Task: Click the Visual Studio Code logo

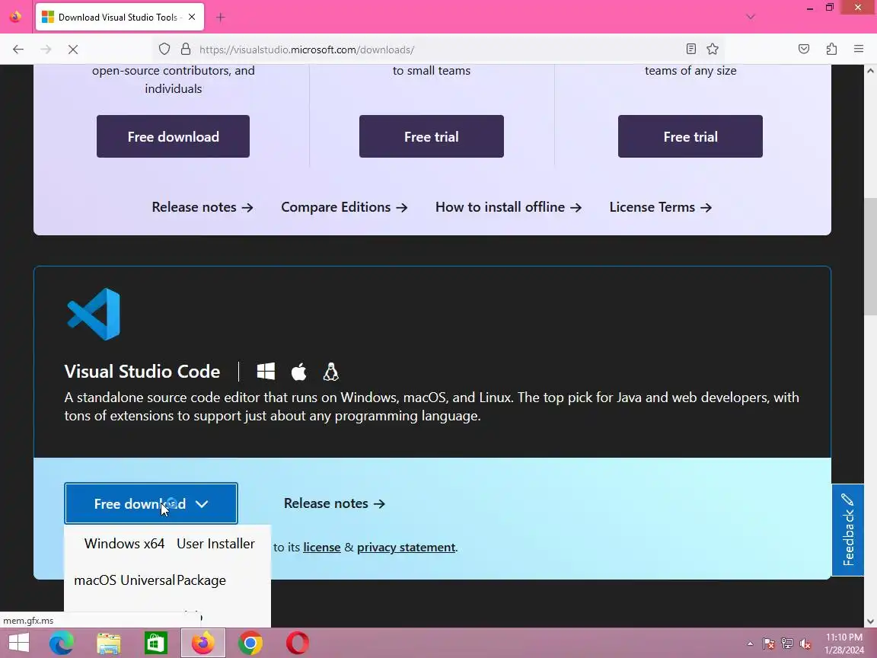Action: pyautogui.click(x=94, y=314)
